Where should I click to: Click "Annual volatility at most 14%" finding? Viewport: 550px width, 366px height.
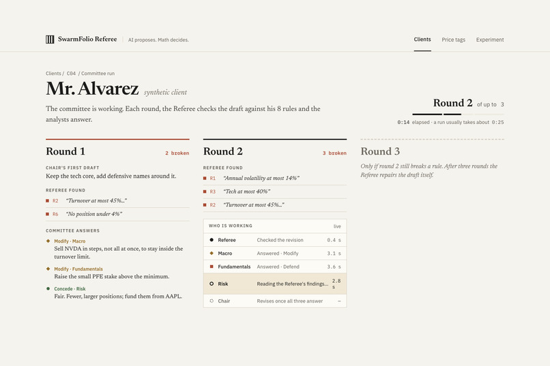click(x=261, y=179)
